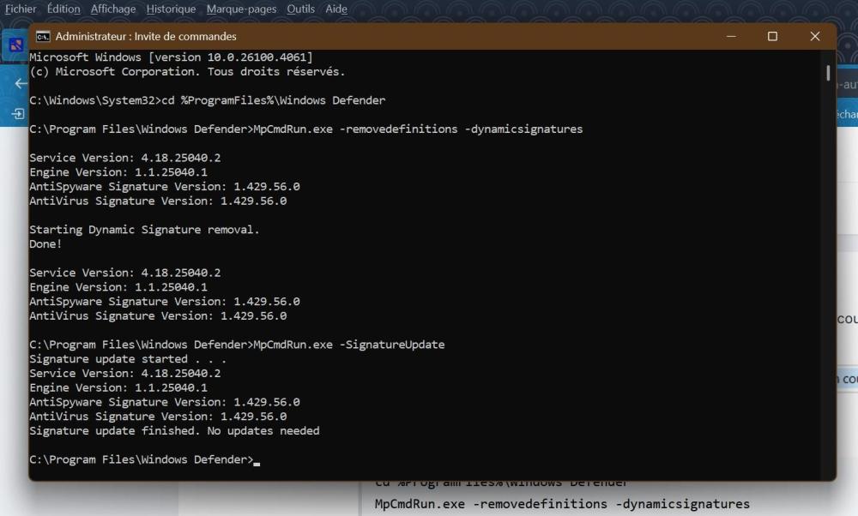Click the background page's "MpCmdRun.exe -removedefinitions" code line
This screenshot has height=516, width=858.
(x=562, y=503)
